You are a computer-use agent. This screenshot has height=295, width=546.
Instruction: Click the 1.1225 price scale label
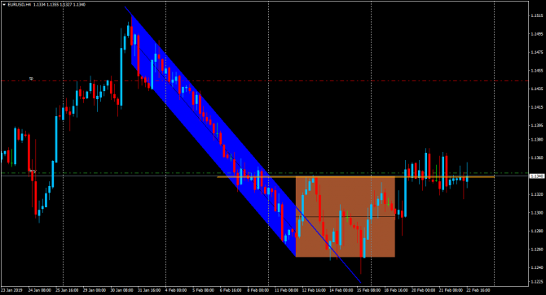536,282
